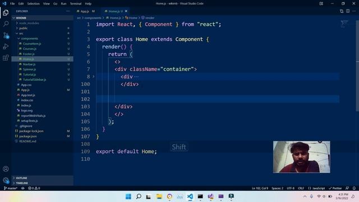Open the Search view in activity bar
This screenshot has width=359, height=202.
pos(6,24)
